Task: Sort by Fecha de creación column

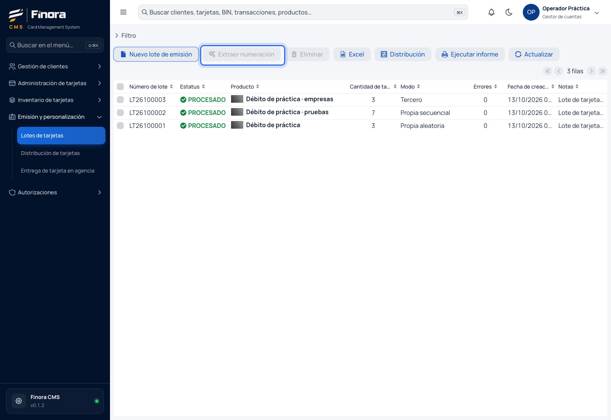Action: click(531, 87)
